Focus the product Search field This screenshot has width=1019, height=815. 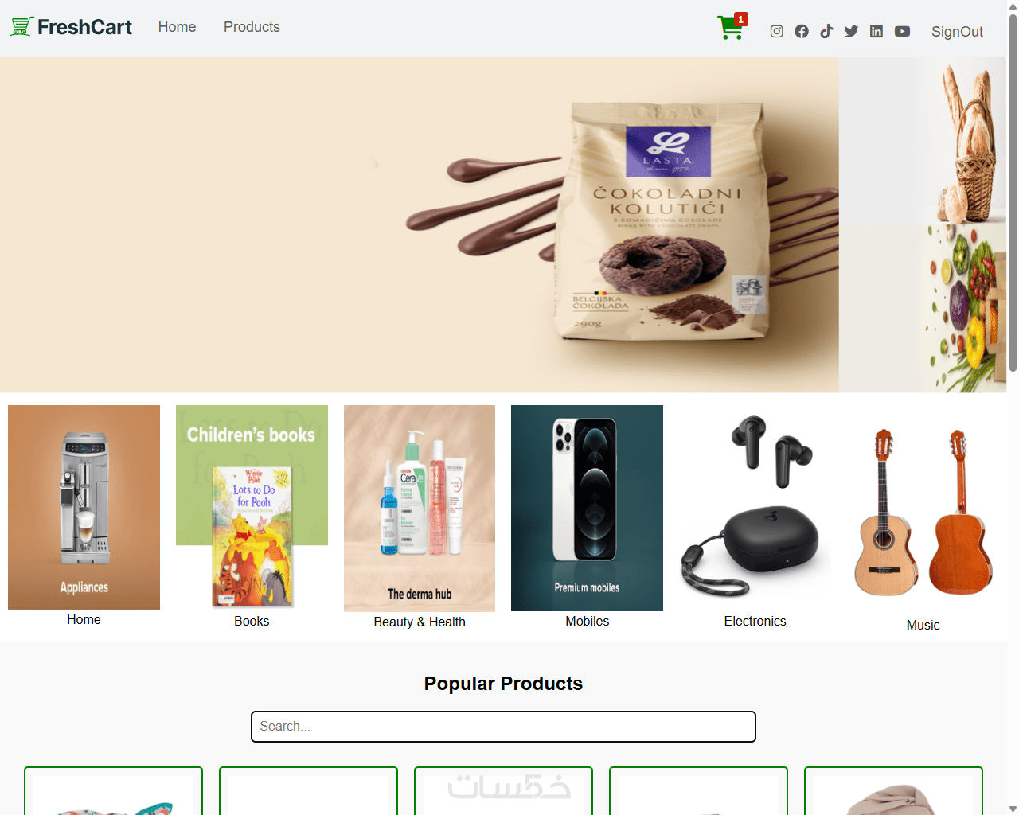pos(503,727)
